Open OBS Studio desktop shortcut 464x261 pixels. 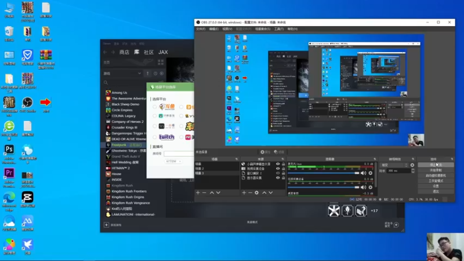[x=27, y=104]
